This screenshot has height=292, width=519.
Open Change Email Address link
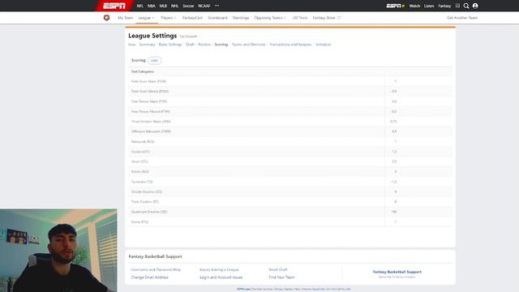[x=149, y=277]
